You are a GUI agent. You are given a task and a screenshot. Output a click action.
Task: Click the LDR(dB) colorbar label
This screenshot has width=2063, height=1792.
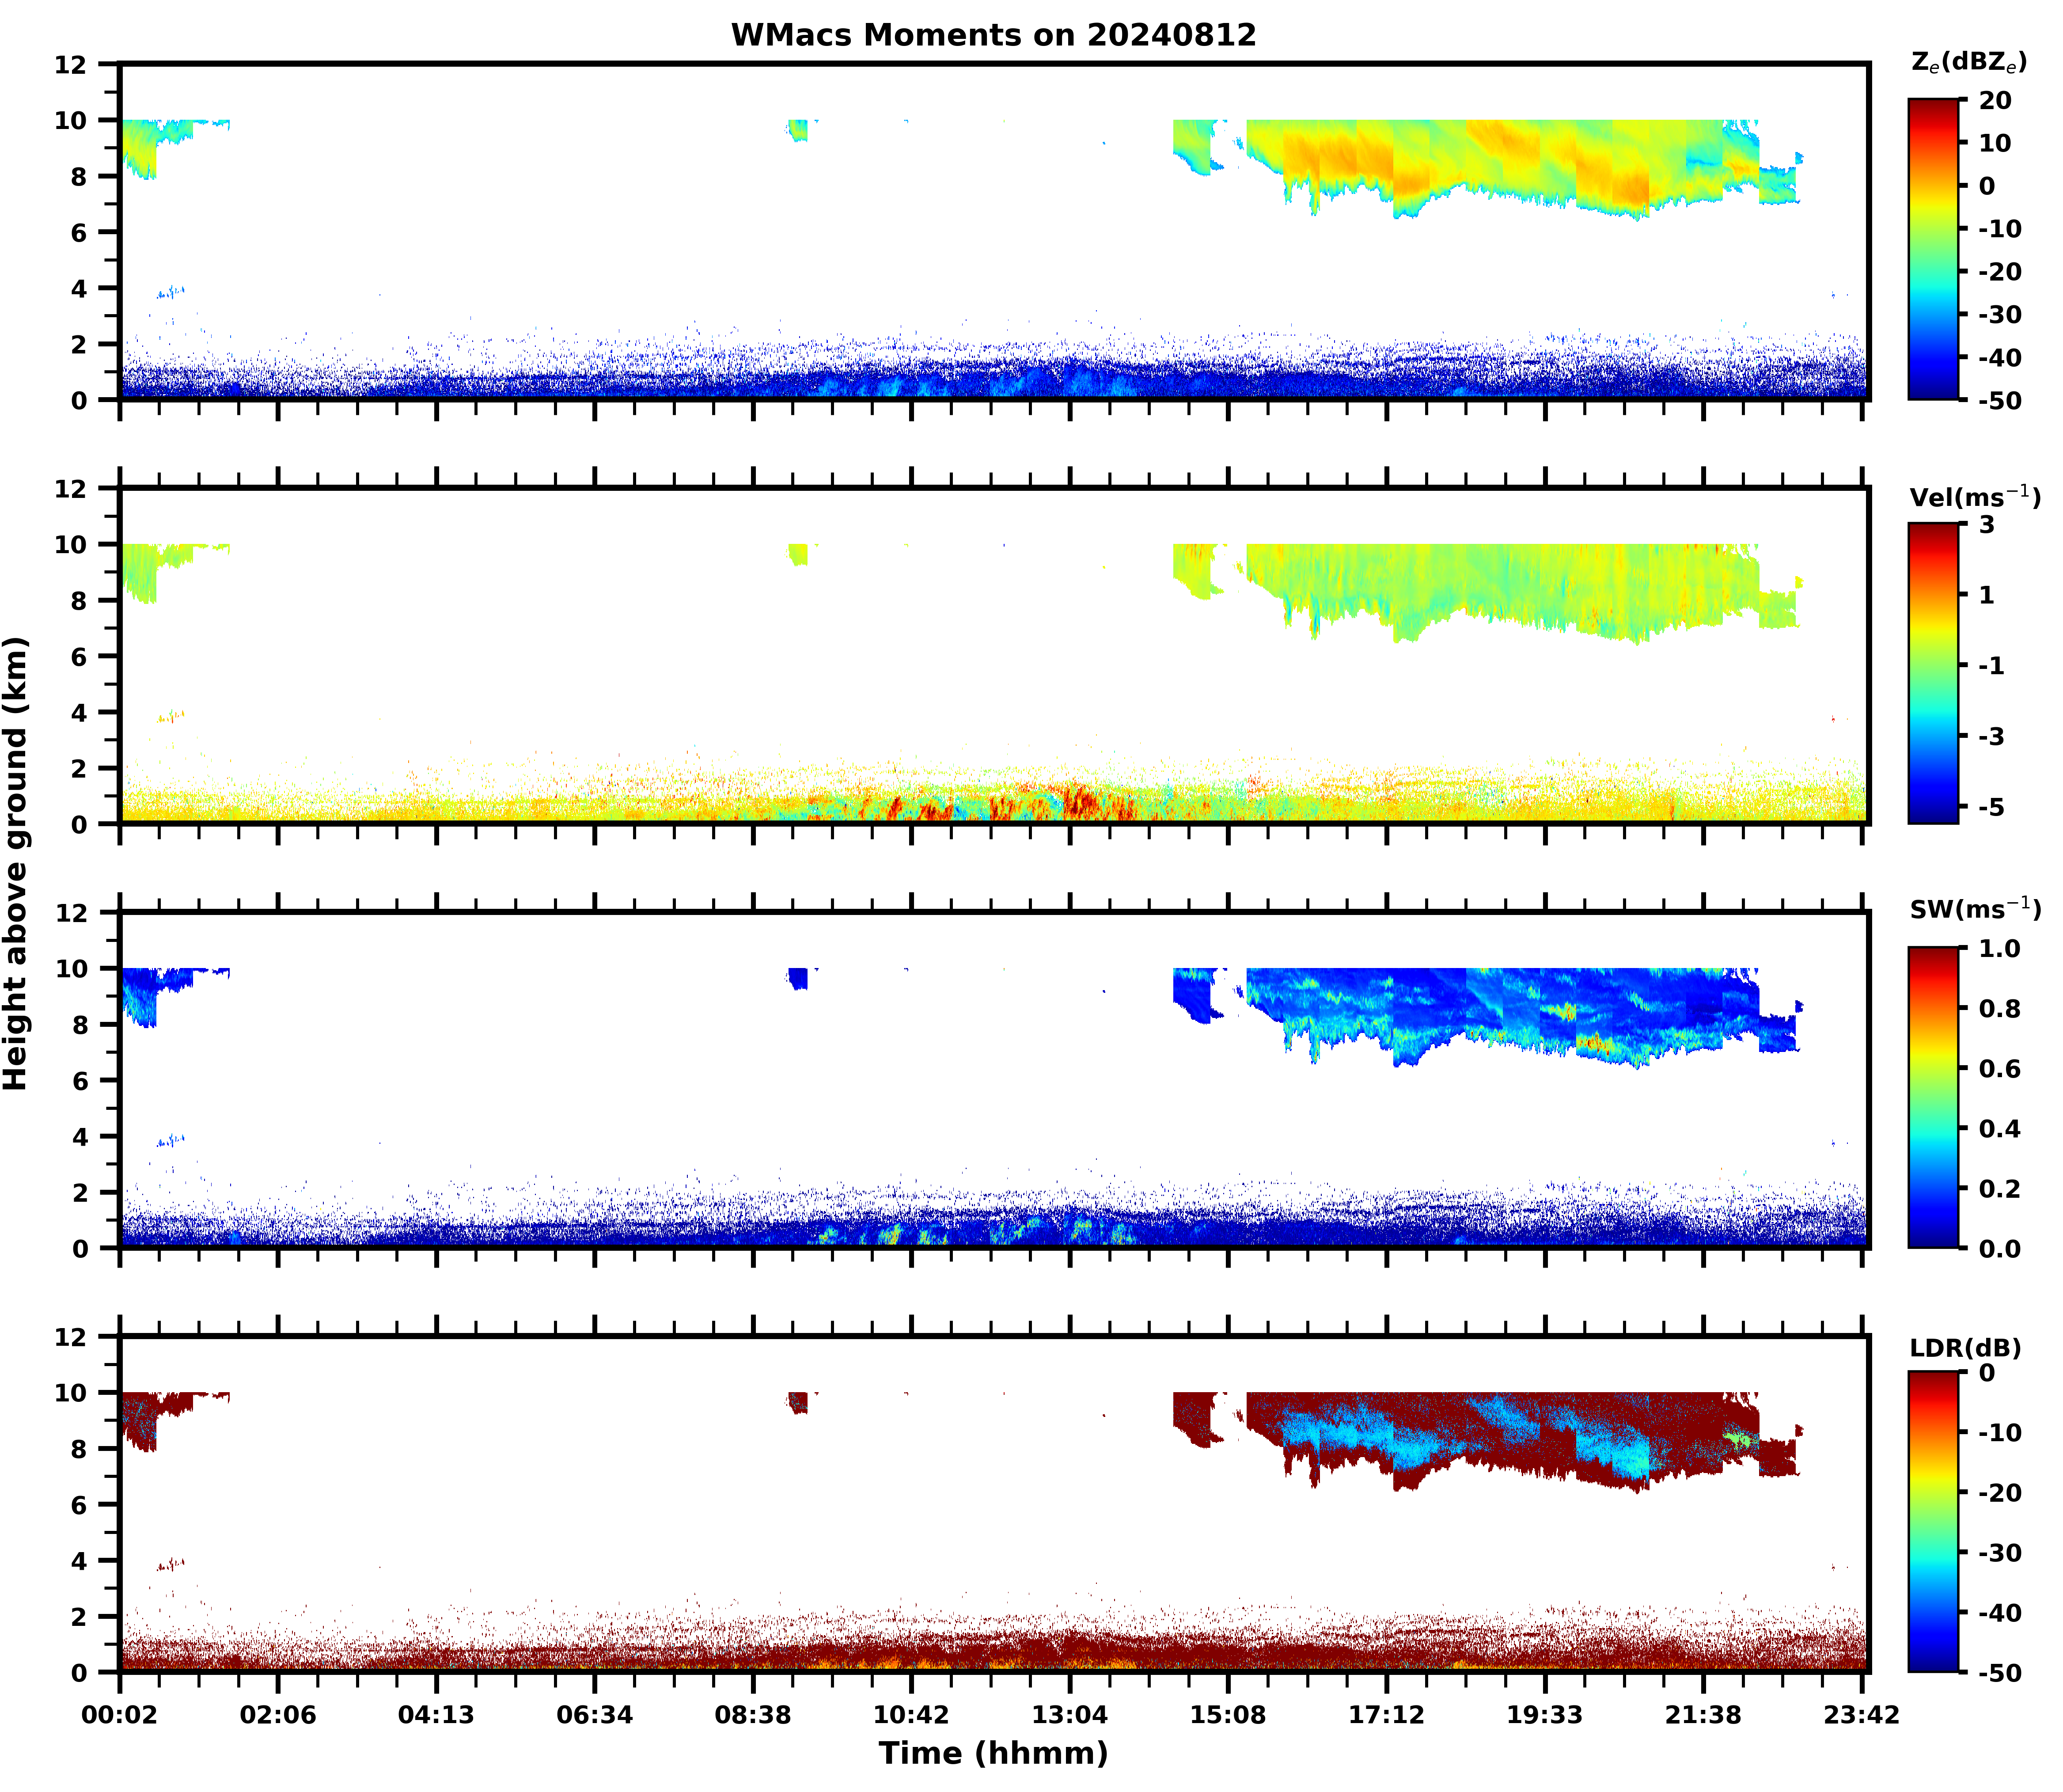pyautogui.click(x=1965, y=1348)
